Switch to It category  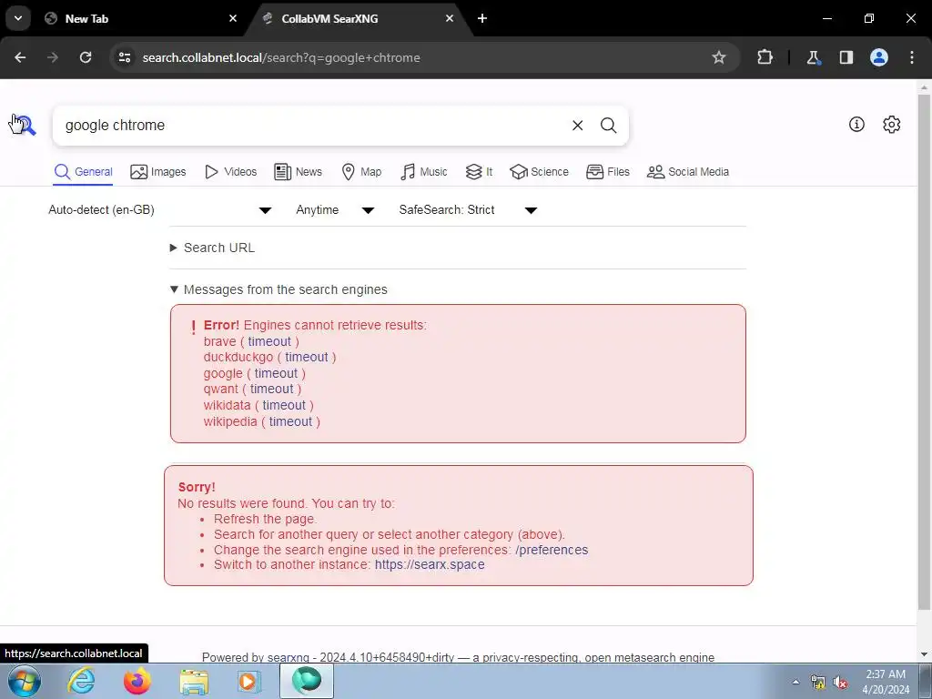coord(479,172)
